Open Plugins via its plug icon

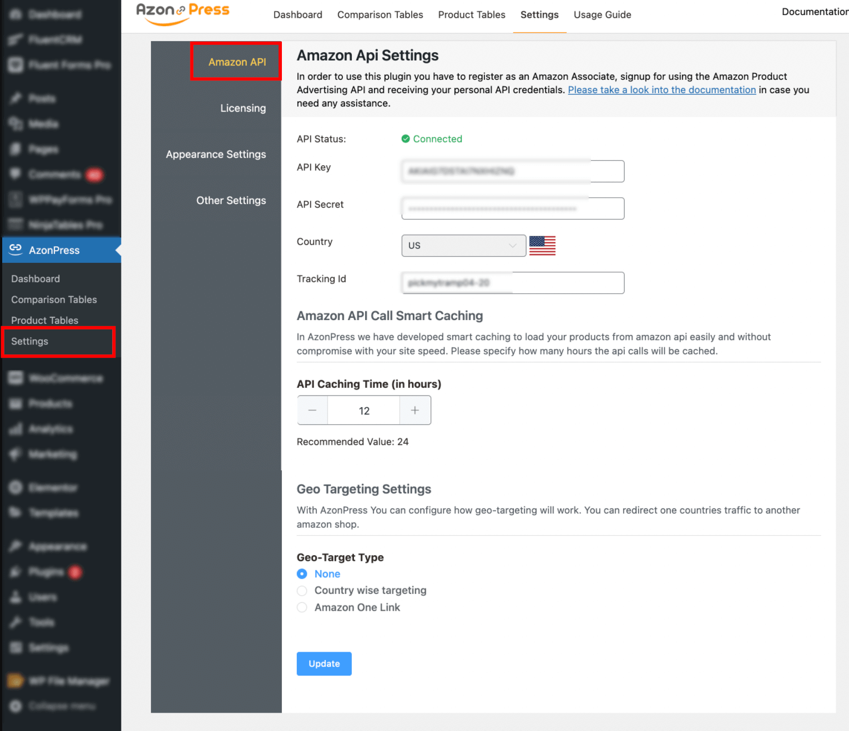[16, 572]
